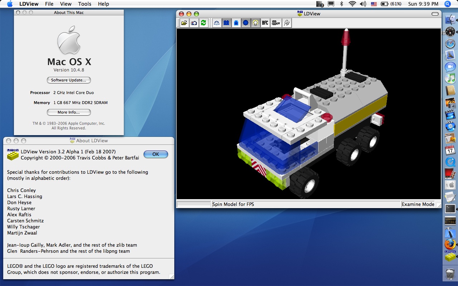
Task: Open Finder from the Dock
Action: point(450,20)
